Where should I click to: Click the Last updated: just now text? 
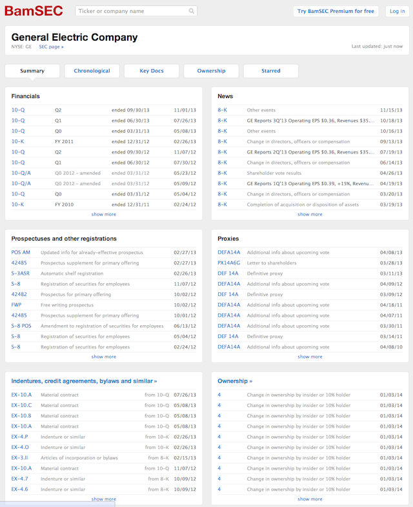(377, 46)
